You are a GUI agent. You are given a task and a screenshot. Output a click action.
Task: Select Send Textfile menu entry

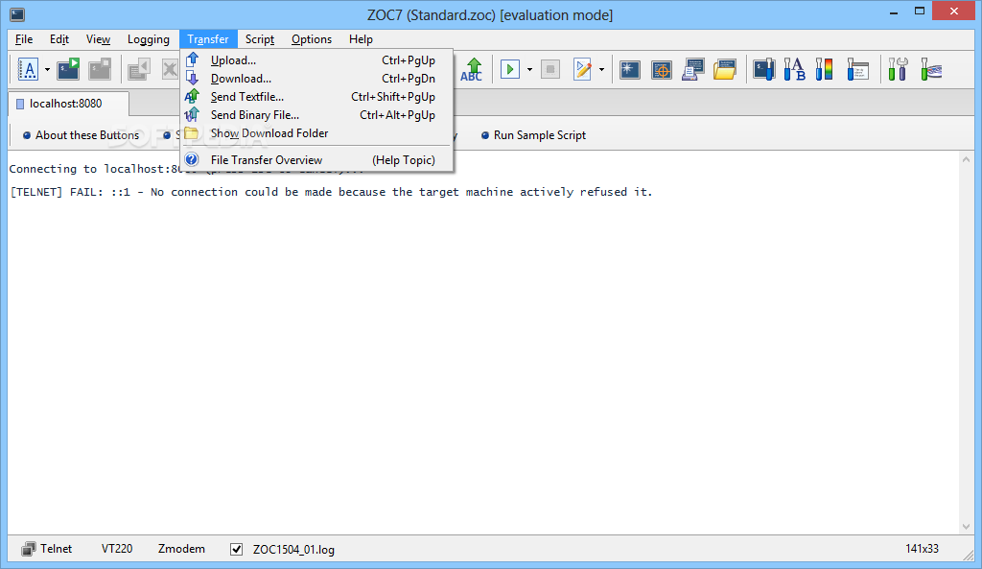point(316,97)
